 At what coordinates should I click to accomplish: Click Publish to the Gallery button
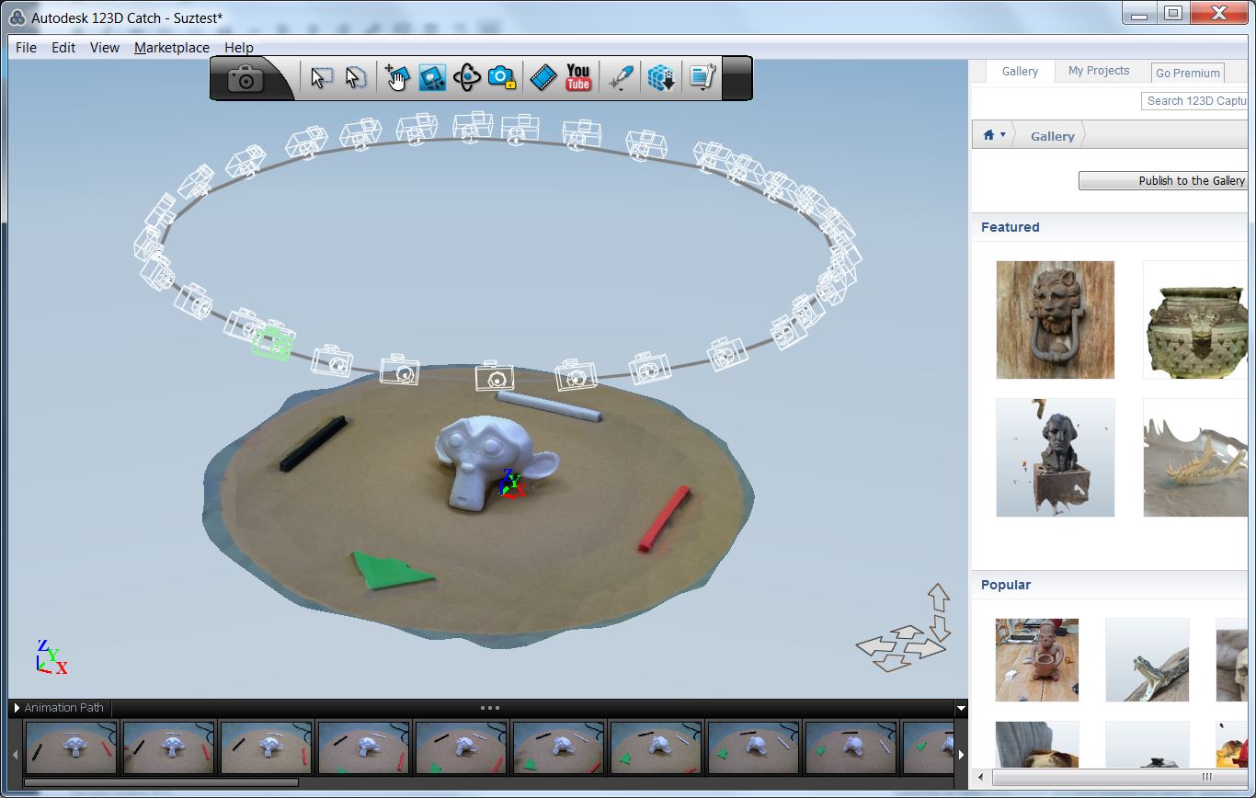click(1163, 181)
